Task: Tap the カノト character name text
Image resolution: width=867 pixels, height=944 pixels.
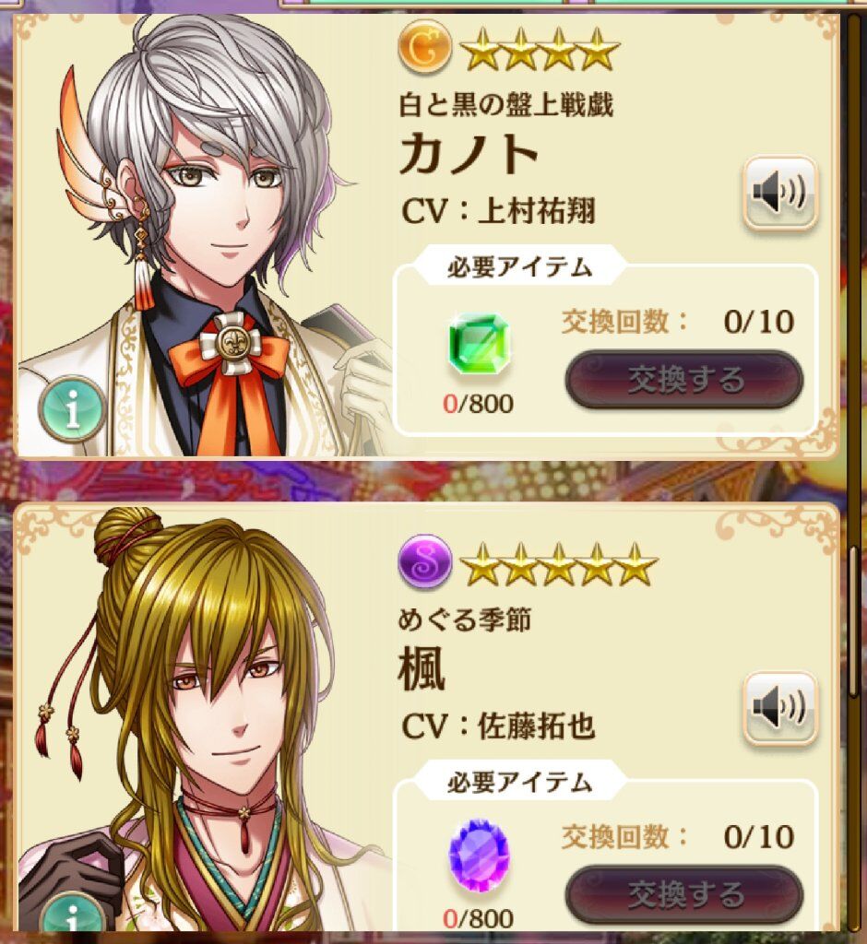Action: pyautogui.click(x=469, y=153)
